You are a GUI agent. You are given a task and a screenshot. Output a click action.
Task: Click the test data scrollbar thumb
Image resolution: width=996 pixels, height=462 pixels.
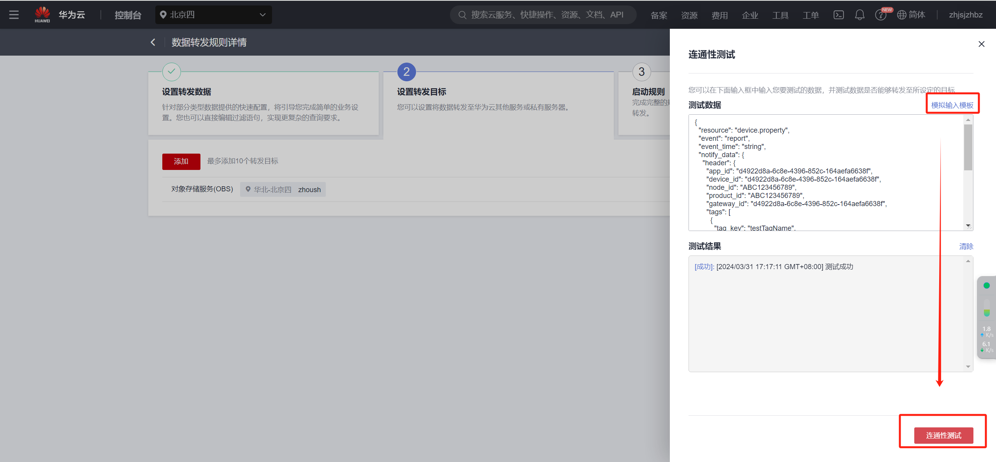coord(968,147)
